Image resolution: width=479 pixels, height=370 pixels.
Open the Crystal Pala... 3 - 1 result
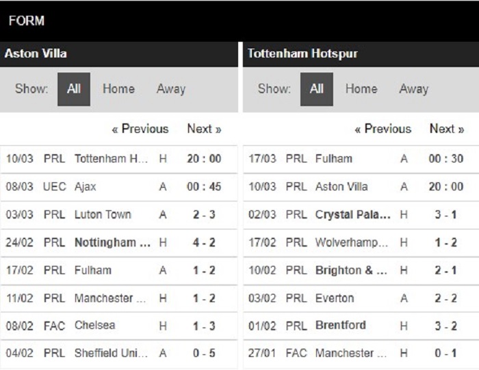(361, 214)
